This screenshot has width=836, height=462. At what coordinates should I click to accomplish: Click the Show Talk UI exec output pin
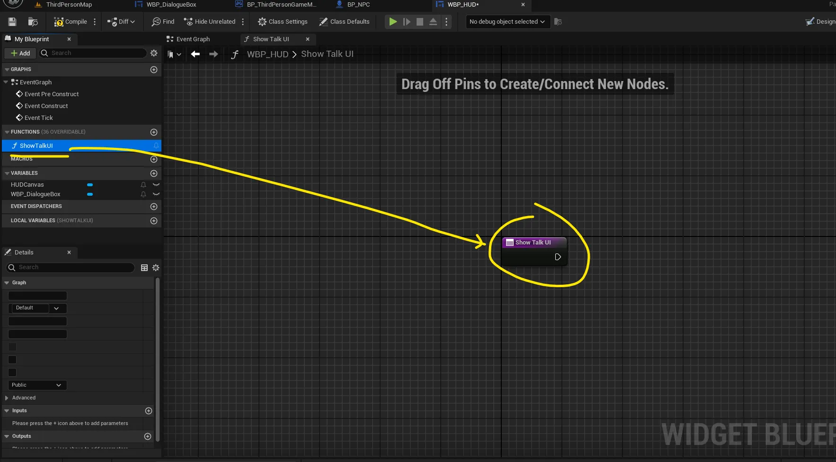point(558,257)
